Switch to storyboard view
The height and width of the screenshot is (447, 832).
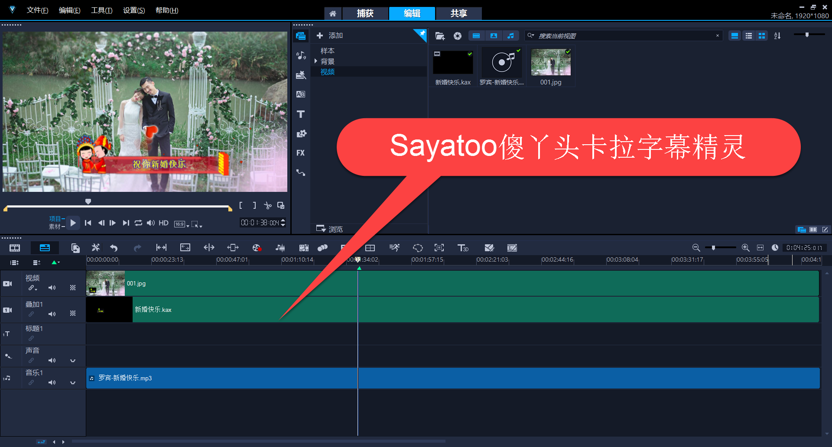15,248
